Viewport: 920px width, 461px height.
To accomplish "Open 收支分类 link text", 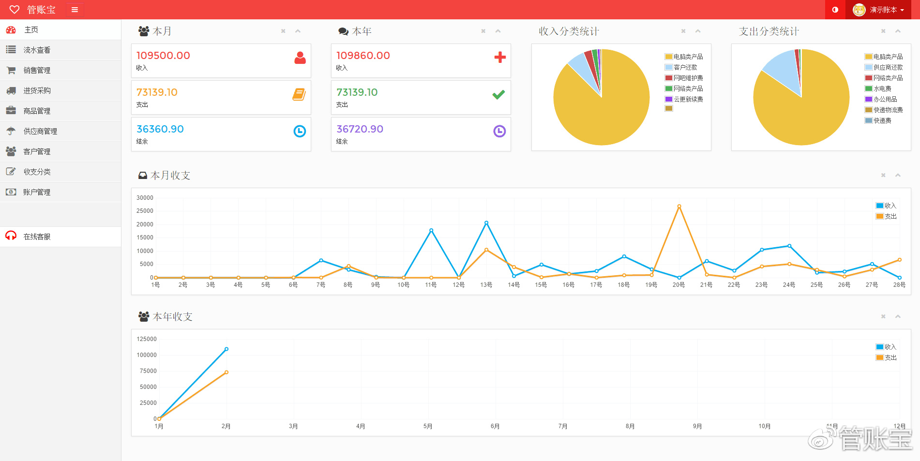I will pyautogui.click(x=37, y=172).
